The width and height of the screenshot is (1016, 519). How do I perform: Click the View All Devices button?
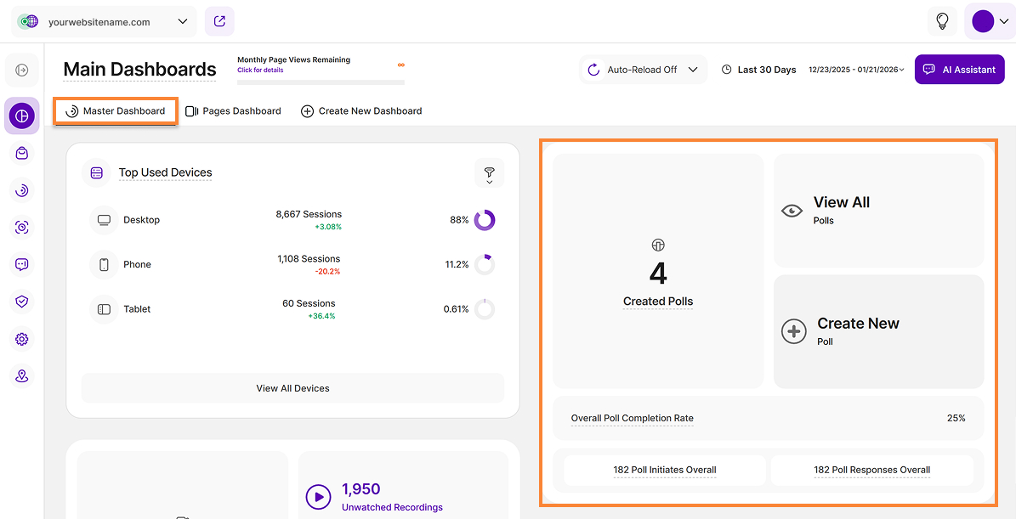pos(292,388)
